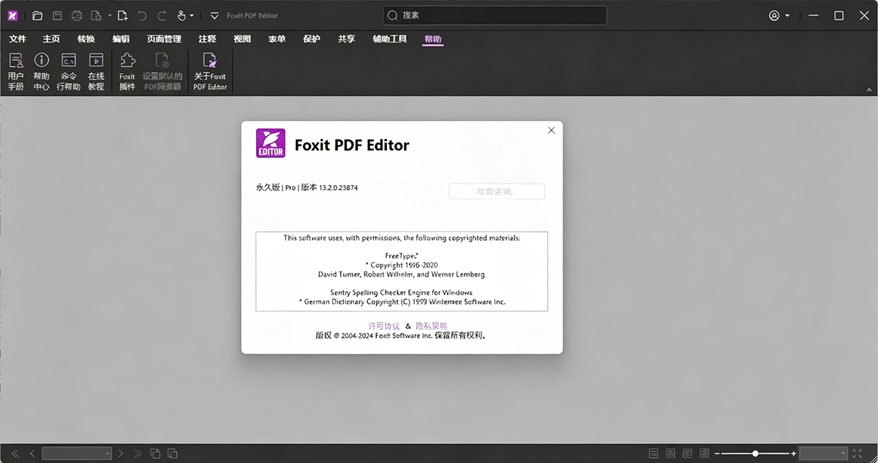Click in the 搜索 search box
878x463 pixels.
495,15
